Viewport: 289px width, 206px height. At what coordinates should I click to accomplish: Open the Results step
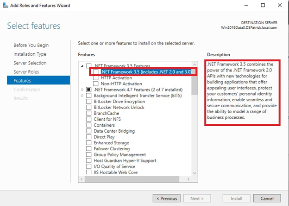21,98
